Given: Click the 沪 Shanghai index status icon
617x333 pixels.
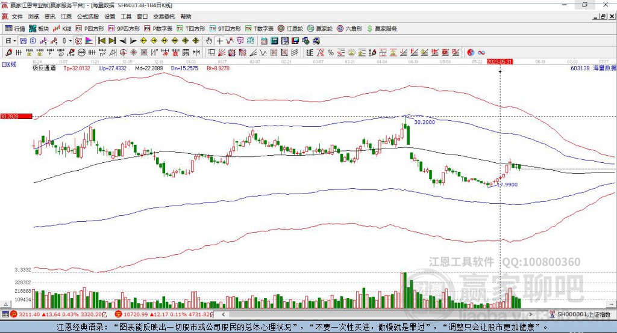Looking at the screenshot, I should 14,314.
